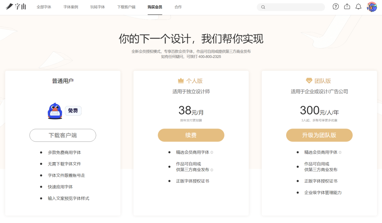Open 合作 in the navigation bar
The image size is (382, 223).
(x=178, y=7)
